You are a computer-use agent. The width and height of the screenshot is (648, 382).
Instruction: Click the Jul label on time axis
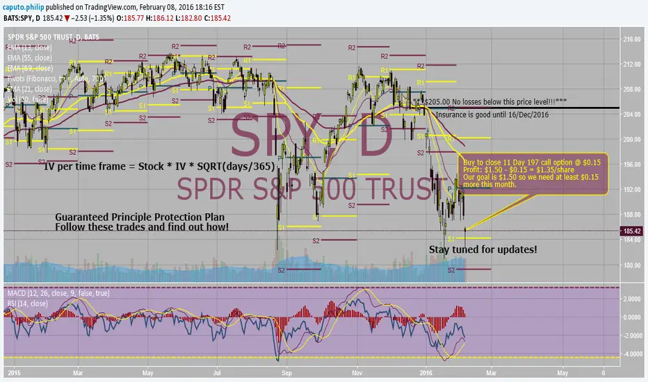pyautogui.click(x=216, y=372)
